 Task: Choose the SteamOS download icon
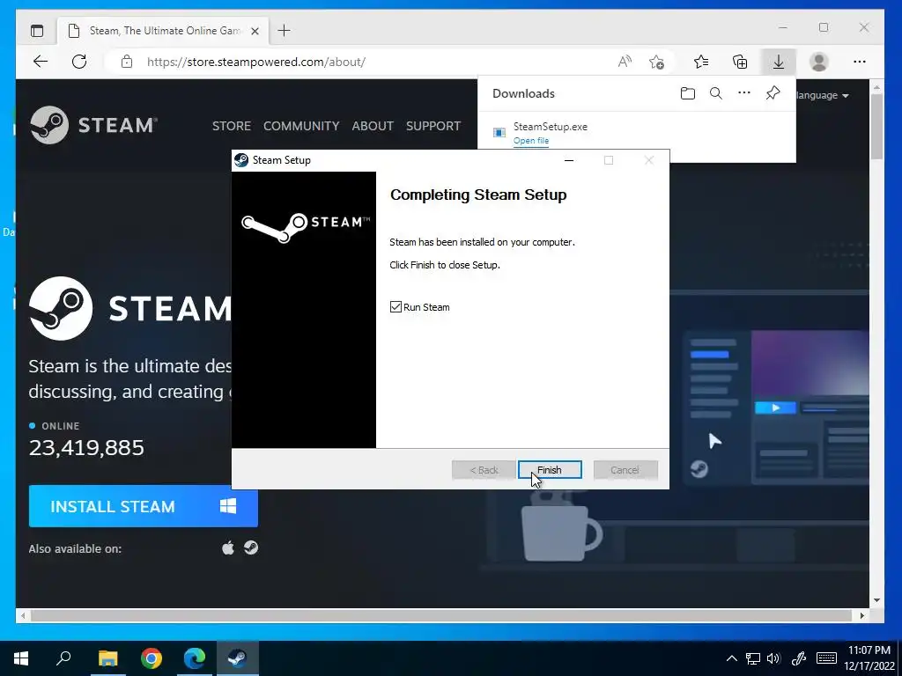click(x=251, y=547)
